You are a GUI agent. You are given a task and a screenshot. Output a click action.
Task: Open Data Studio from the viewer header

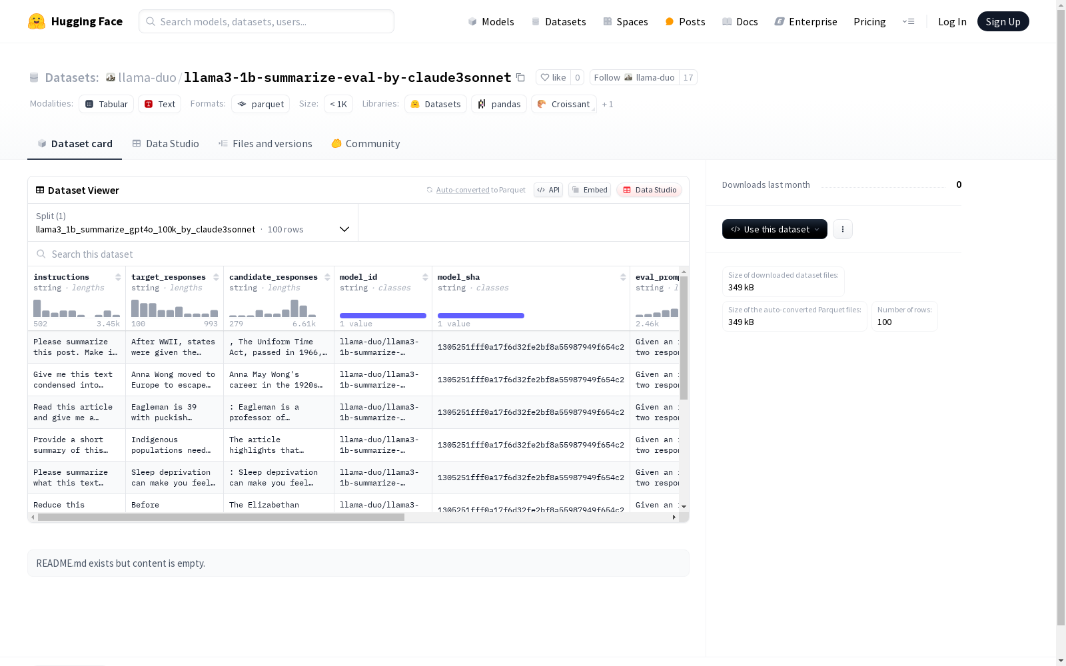[x=650, y=190]
